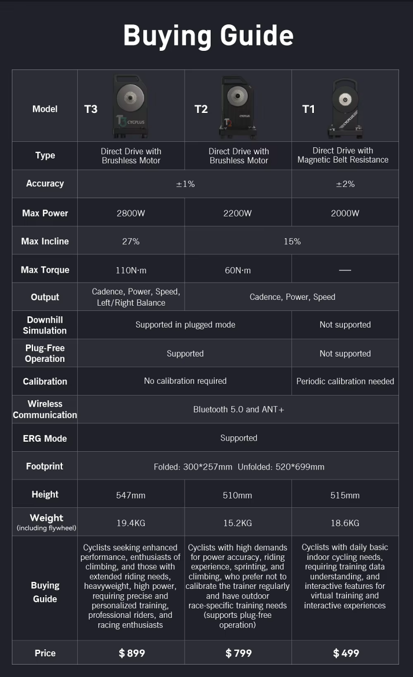Click the T3 trainer product image
The height and width of the screenshot is (677, 413).
click(x=130, y=105)
